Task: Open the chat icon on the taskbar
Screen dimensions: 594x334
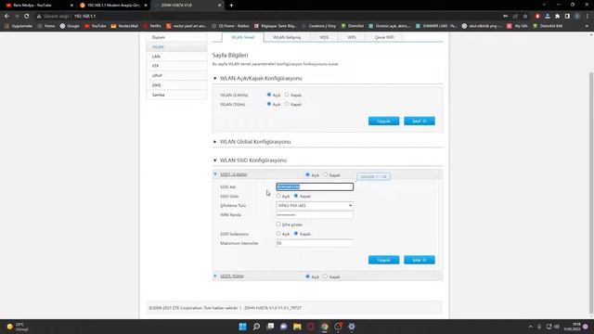Action: coord(283,327)
